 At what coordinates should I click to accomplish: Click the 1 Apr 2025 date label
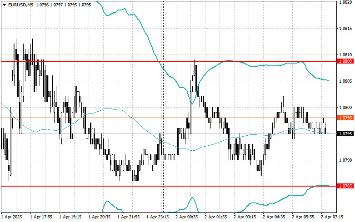tap(12, 217)
